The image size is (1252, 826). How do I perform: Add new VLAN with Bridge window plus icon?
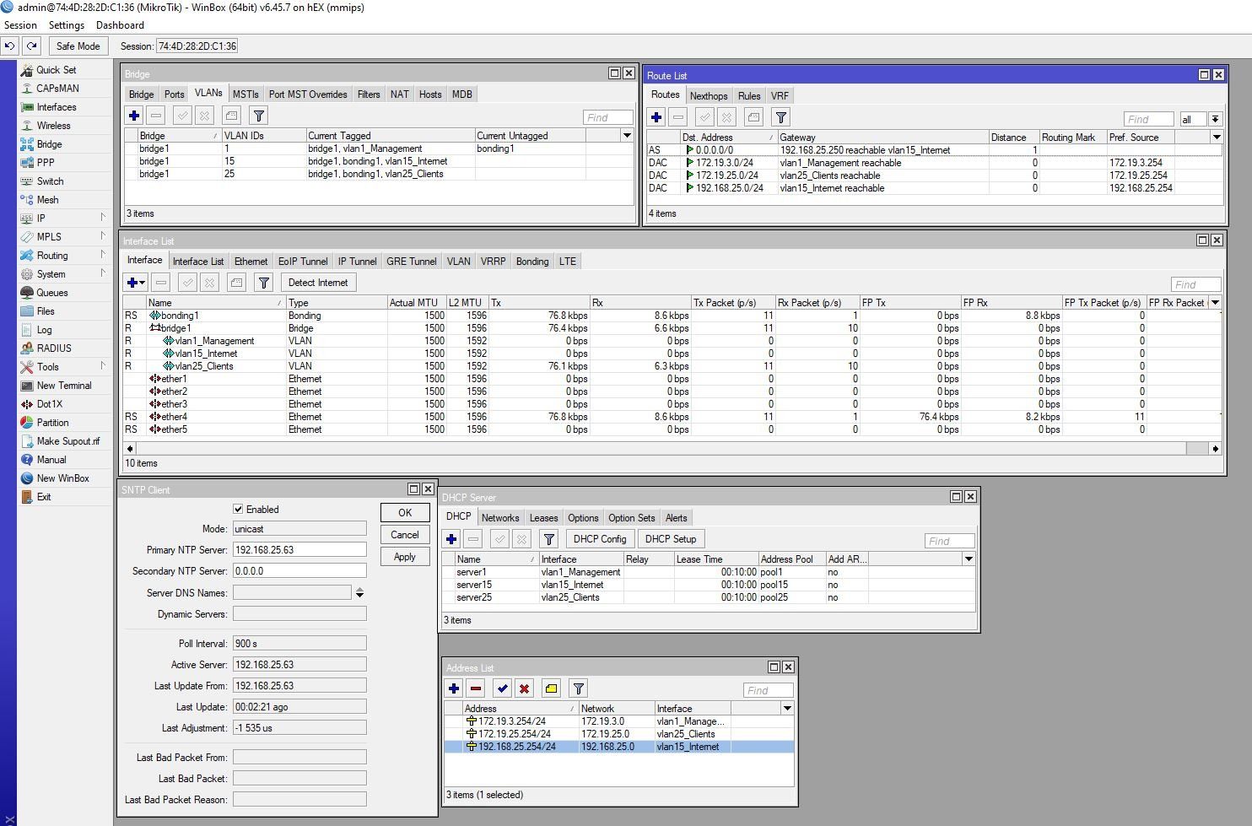point(134,116)
